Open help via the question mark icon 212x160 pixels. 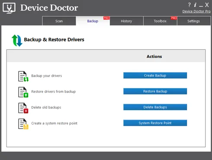pyautogui.click(x=189, y=5)
